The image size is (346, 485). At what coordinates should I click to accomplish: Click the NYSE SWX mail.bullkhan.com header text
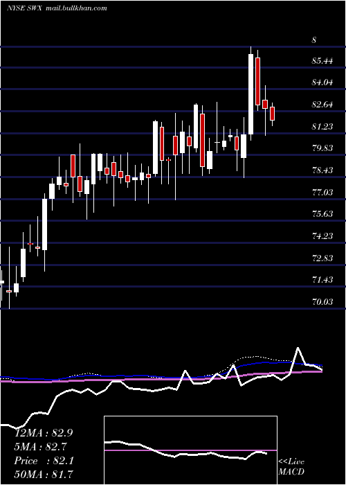[x=57, y=8]
